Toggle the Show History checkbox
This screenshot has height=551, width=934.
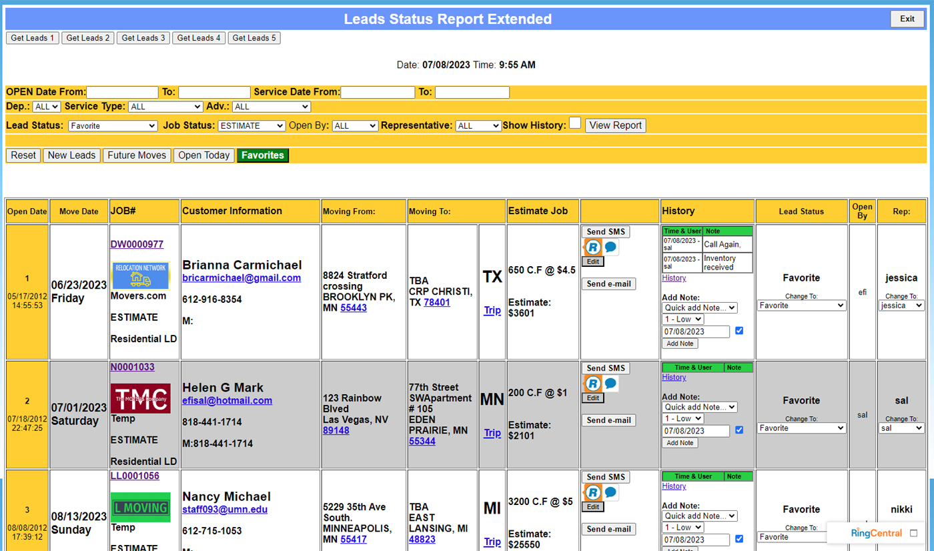574,123
